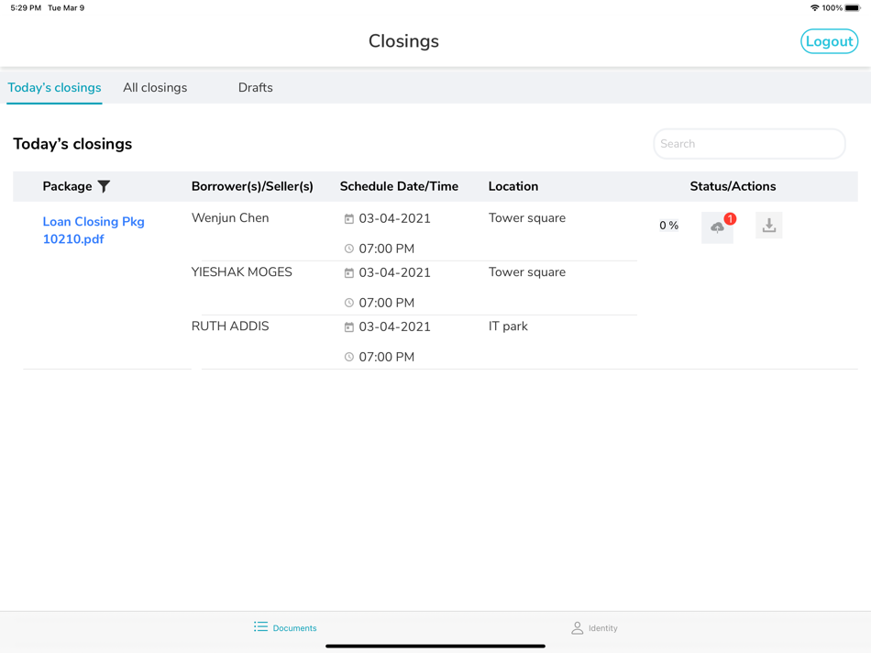
Task: Open the Drafts tab
Action: point(256,87)
